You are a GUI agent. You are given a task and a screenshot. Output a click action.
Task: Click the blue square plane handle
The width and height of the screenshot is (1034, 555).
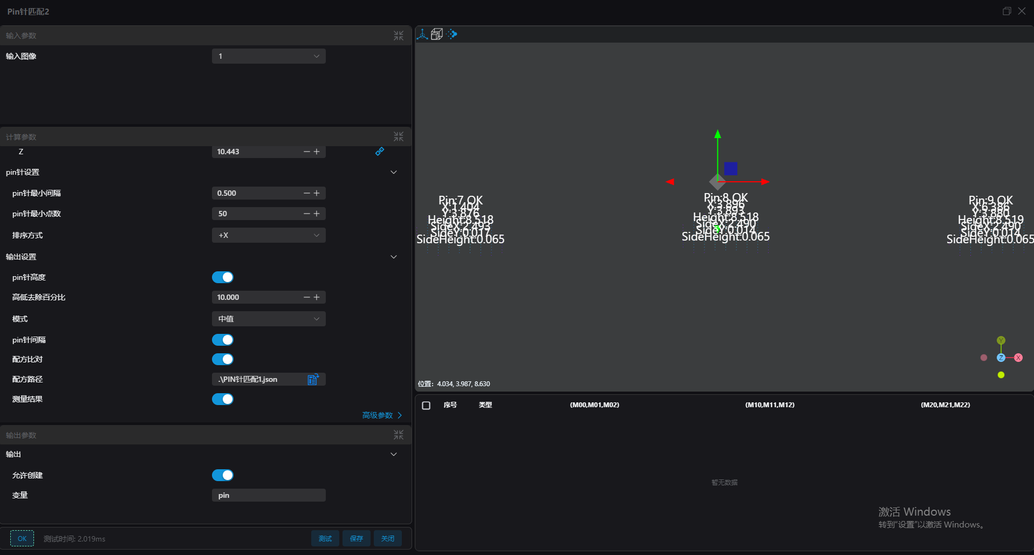click(731, 168)
